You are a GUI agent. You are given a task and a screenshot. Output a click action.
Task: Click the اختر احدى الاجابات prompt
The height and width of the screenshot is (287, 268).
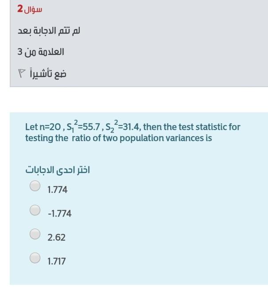(x=58, y=170)
